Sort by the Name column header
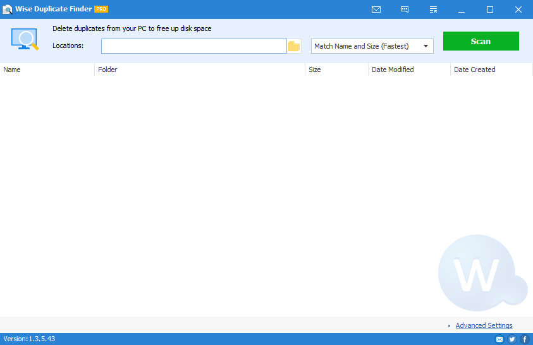This screenshot has height=345, width=533. [47, 70]
